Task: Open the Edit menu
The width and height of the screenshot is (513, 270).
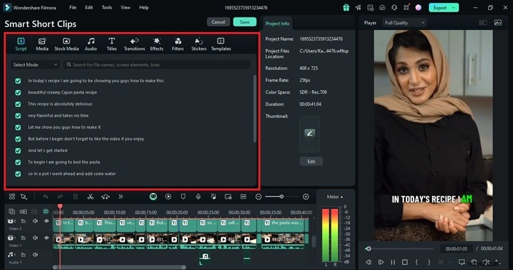Action: [88, 7]
